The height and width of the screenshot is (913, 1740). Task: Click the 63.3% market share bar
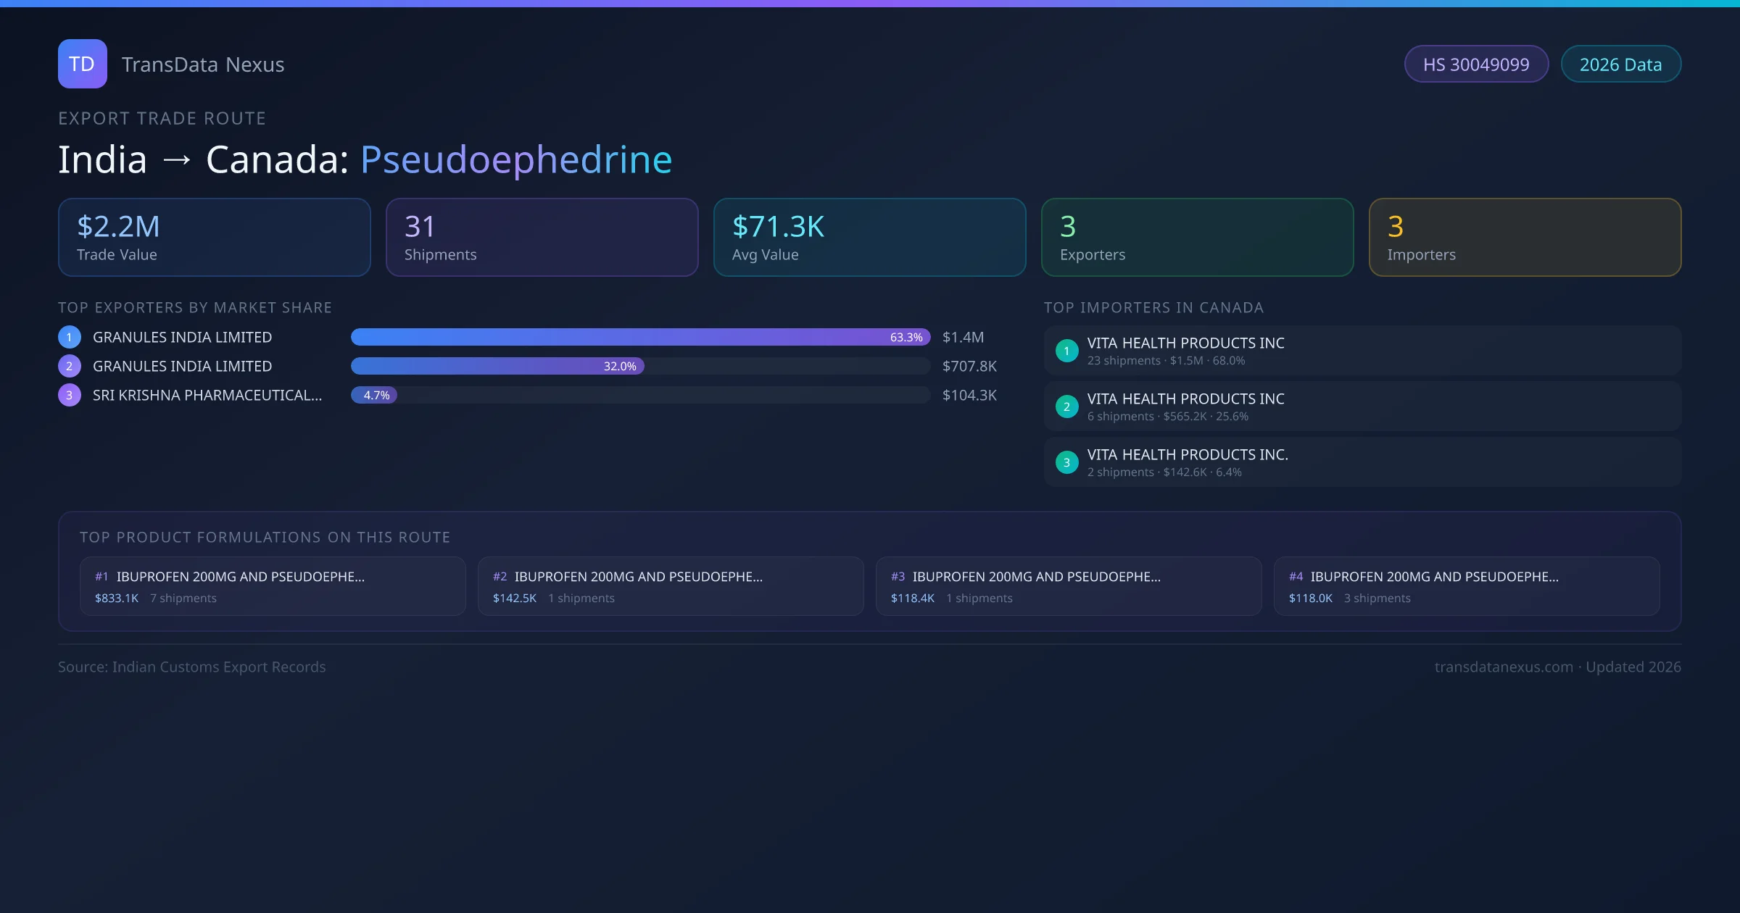(638, 337)
